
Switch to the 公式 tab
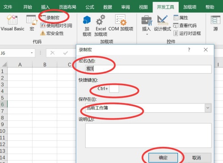pos(90,7)
